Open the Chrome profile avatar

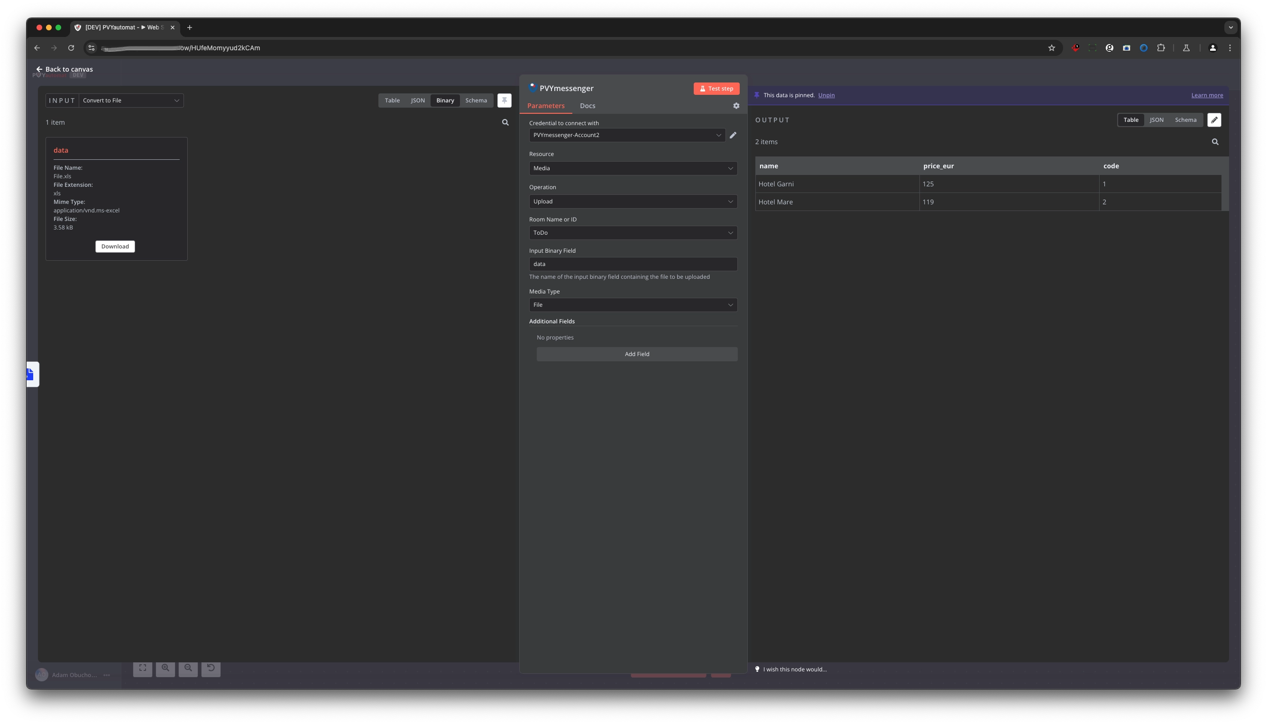pyautogui.click(x=1213, y=48)
